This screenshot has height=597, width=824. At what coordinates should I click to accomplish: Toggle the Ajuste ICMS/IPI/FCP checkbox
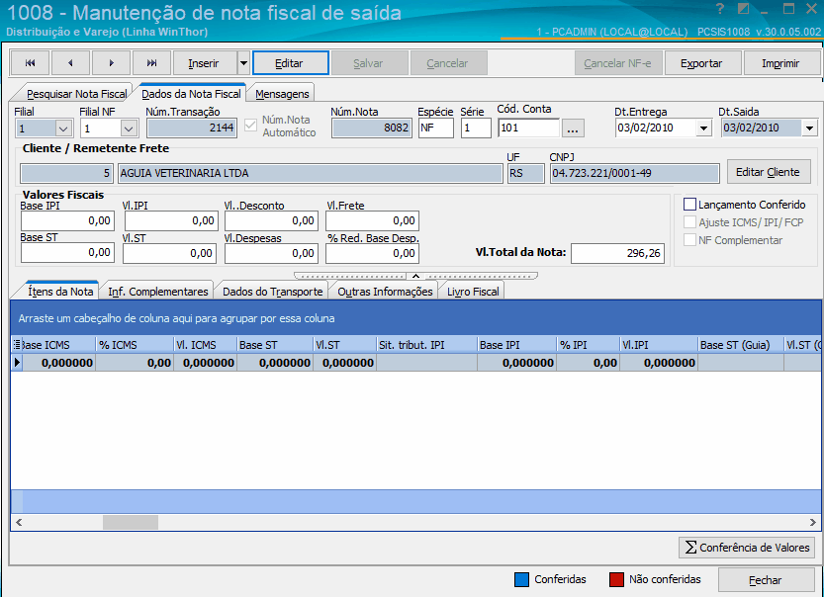coord(689,222)
